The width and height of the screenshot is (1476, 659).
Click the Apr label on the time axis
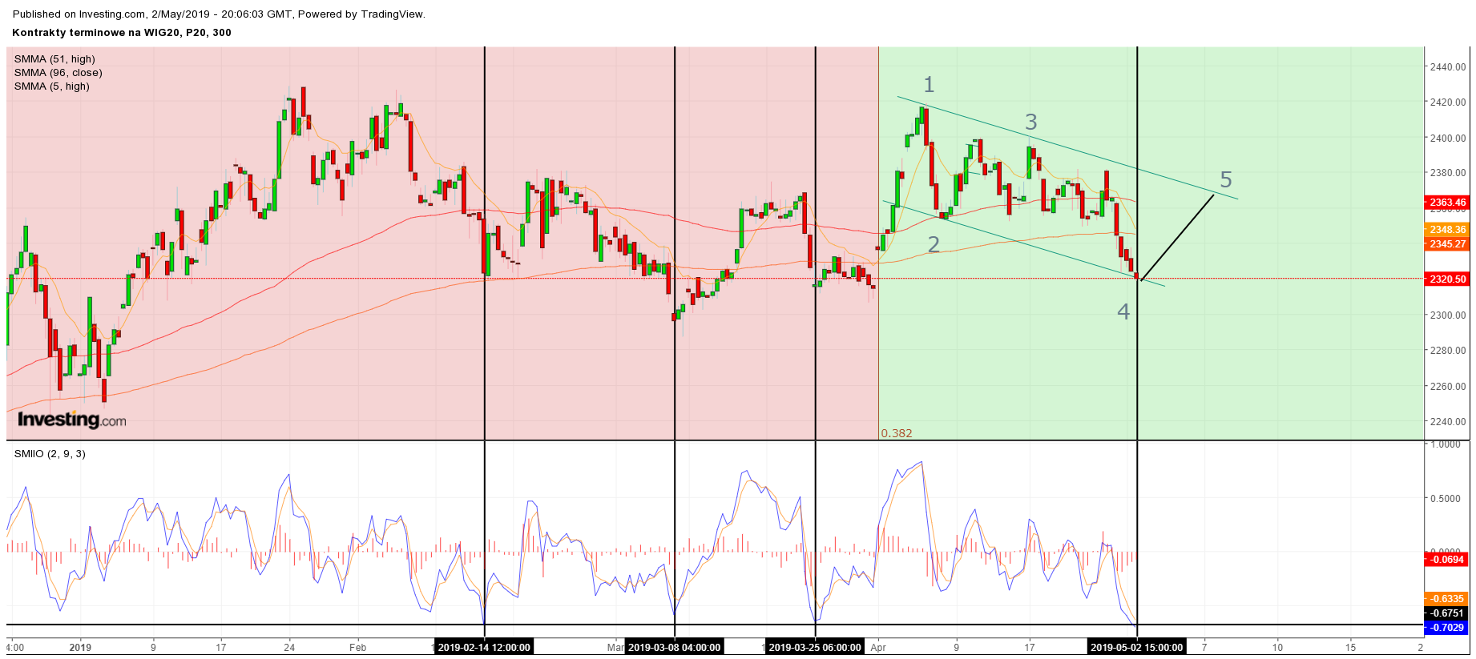coord(878,647)
